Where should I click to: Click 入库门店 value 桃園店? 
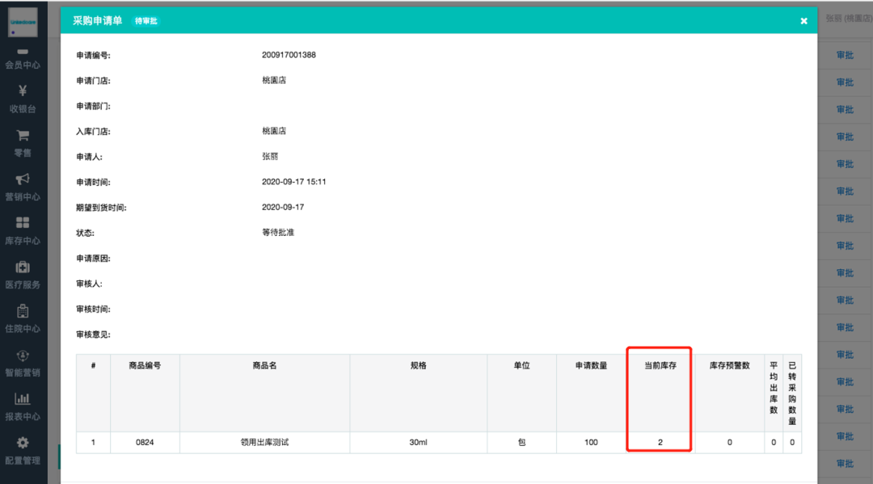(x=274, y=131)
